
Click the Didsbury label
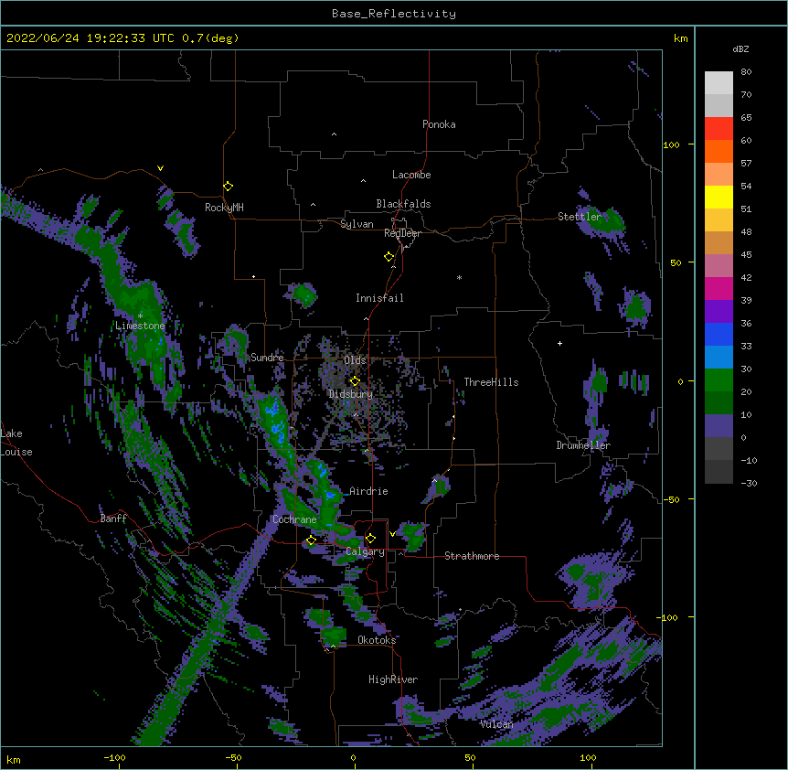coord(351,394)
